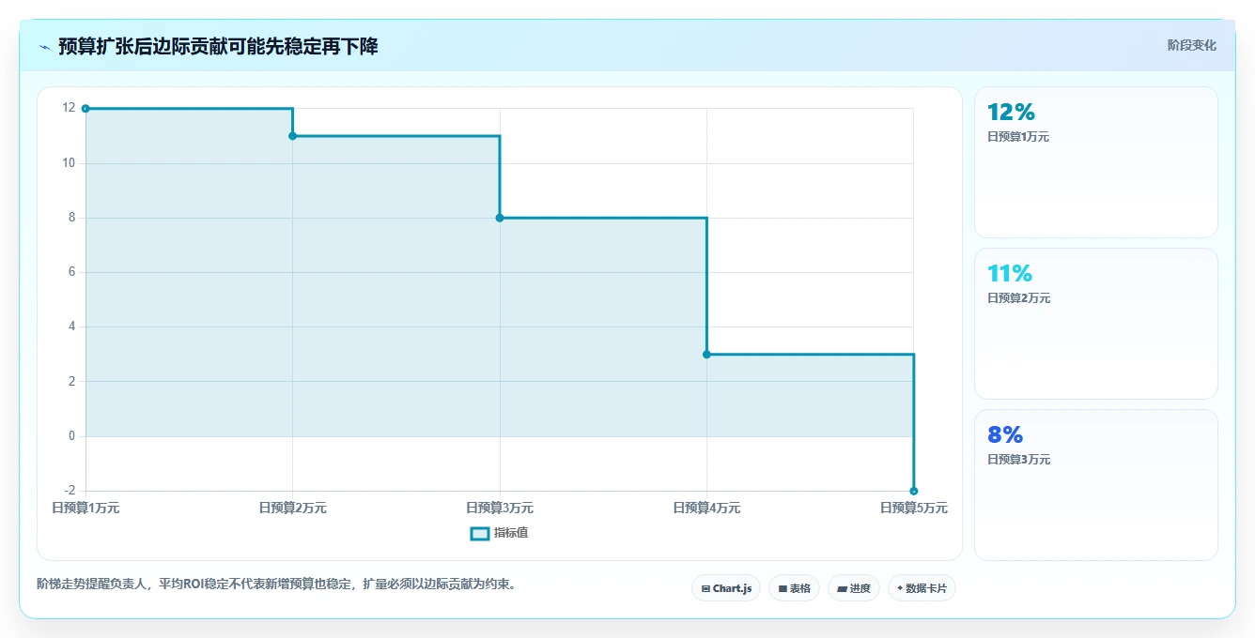Toggle the 指标值 legend entry
This screenshot has width=1255, height=638.
(500, 533)
